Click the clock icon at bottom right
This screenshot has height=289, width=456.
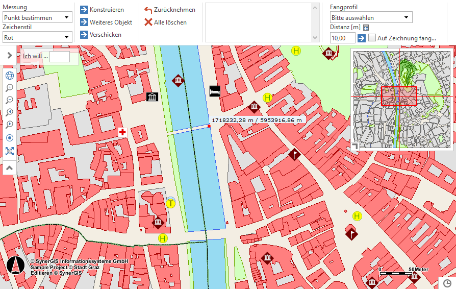click(447, 282)
